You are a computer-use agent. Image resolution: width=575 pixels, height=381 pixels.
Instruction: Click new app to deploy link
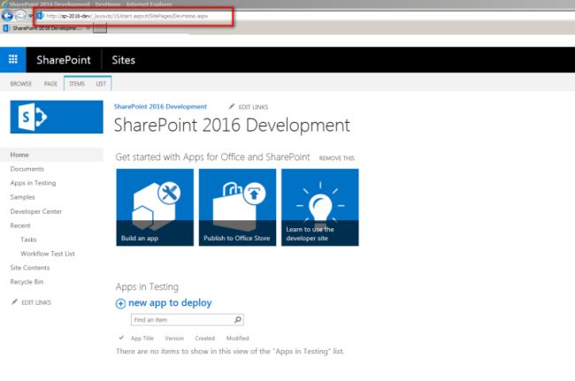tap(170, 303)
